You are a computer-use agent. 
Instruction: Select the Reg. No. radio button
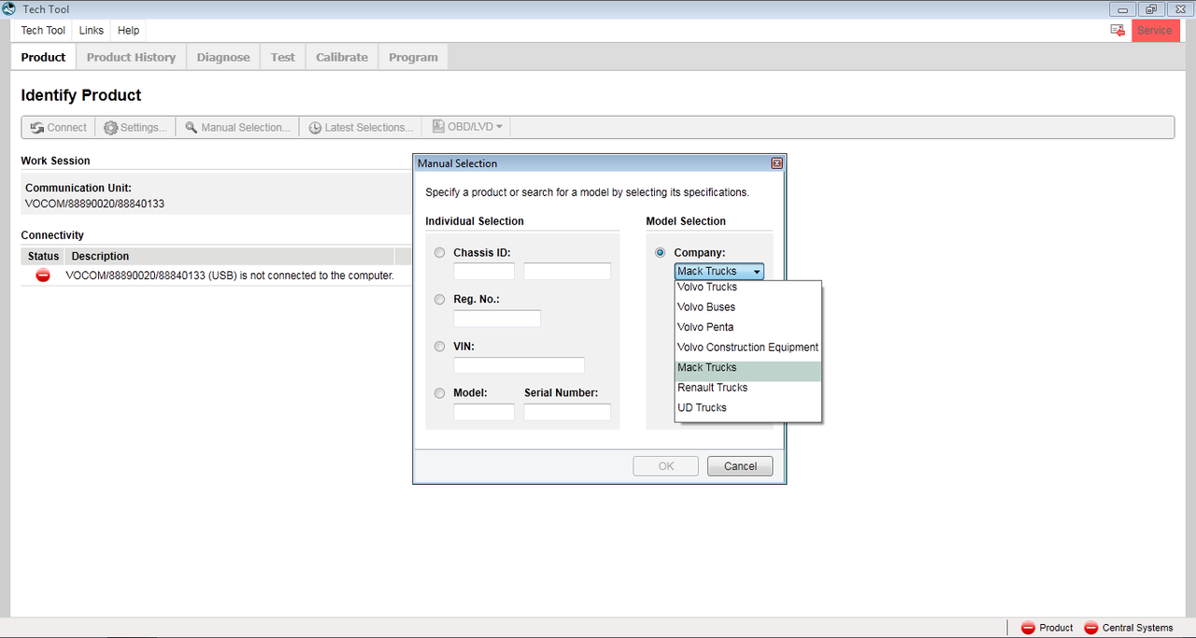click(440, 300)
